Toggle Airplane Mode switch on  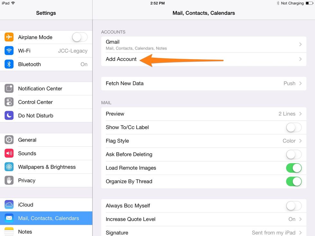tap(79, 37)
